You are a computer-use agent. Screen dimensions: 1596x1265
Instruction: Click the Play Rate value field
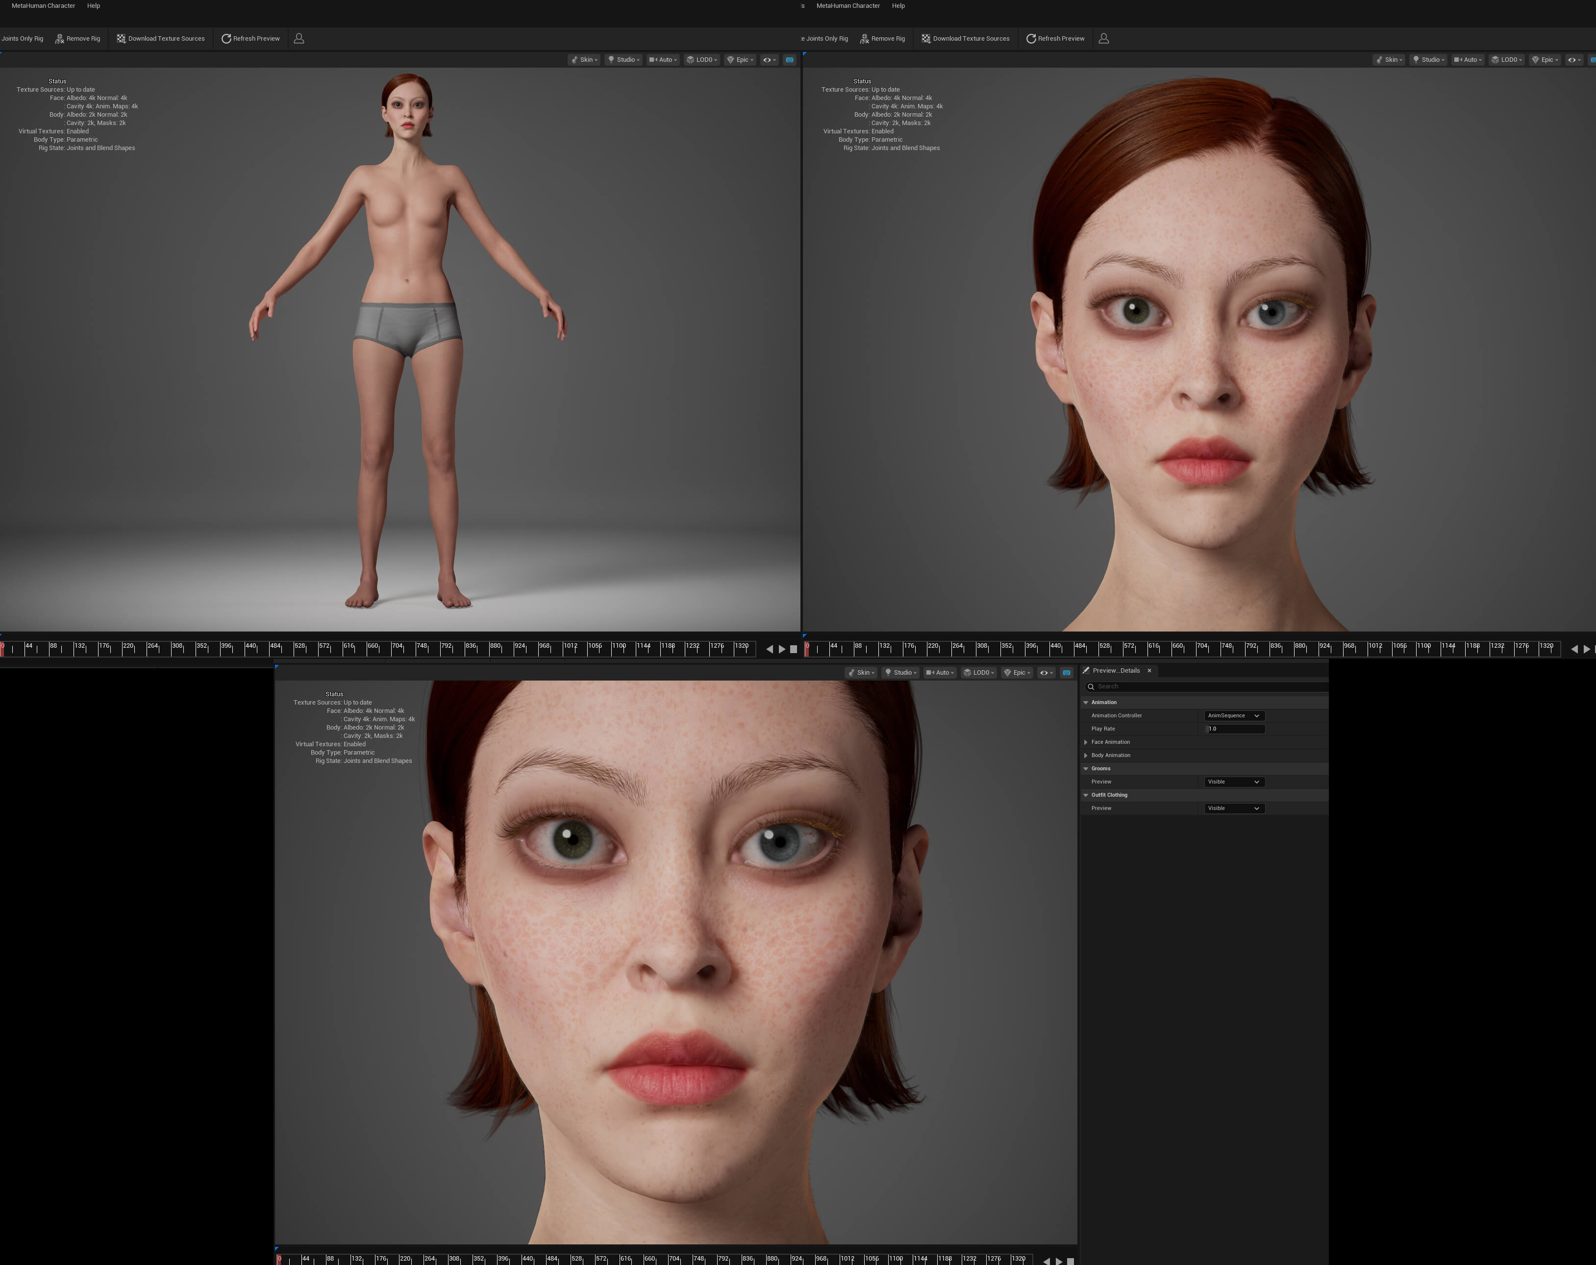click(1236, 729)
